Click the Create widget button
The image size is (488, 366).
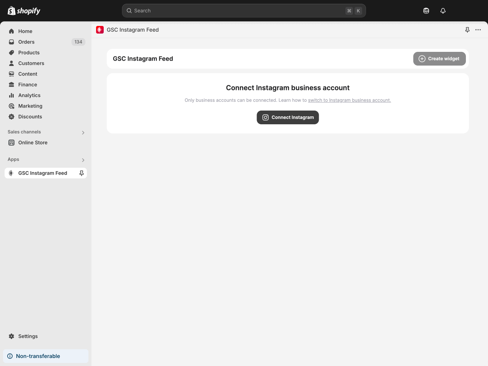pyautogui.click(x=439, y=59)
